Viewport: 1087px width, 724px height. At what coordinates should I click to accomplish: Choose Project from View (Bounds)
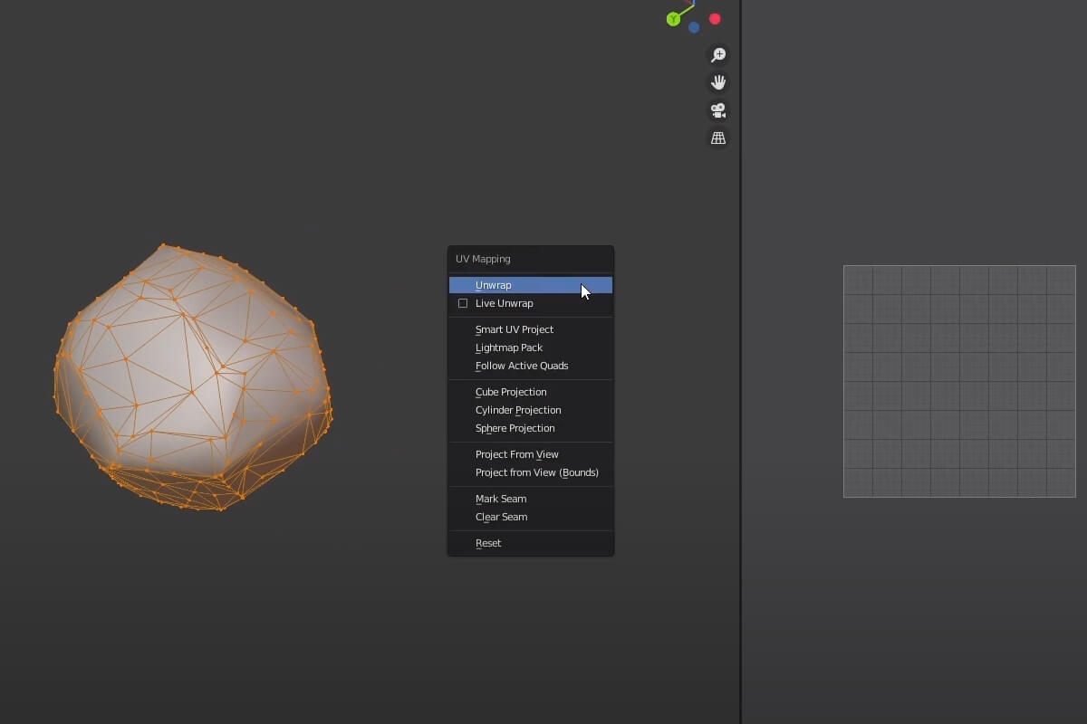(531, 472)
